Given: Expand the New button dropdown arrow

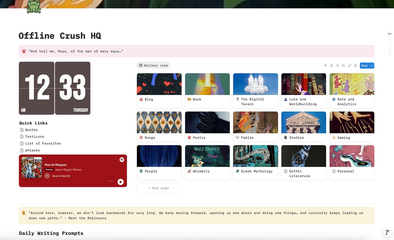Looking at the screenshot, I should 372,66.
